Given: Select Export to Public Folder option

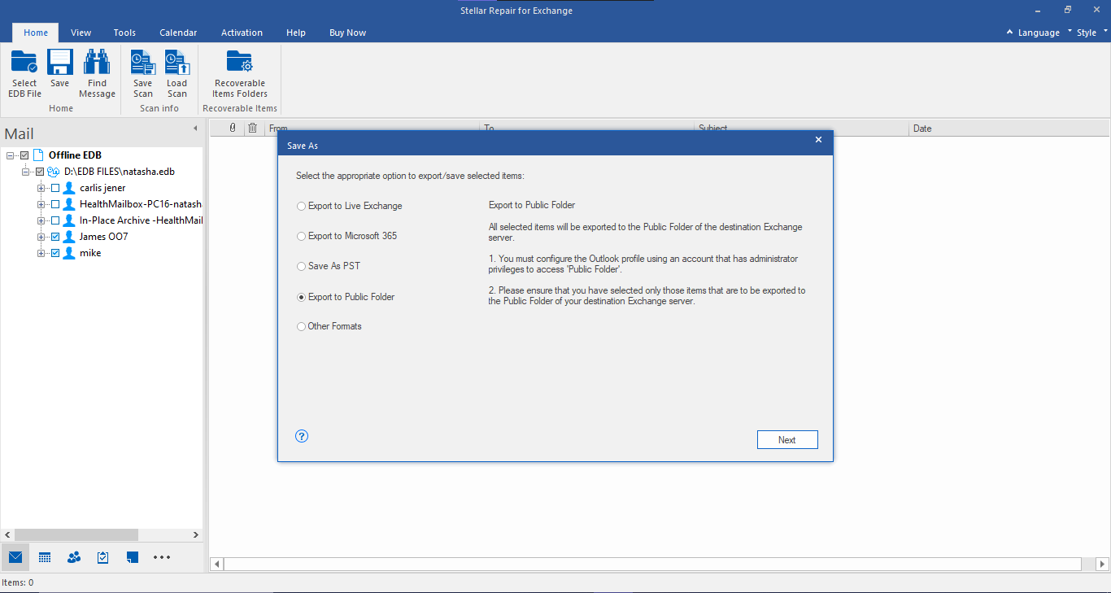Looking at the screenshot, I should pos(346,297).
